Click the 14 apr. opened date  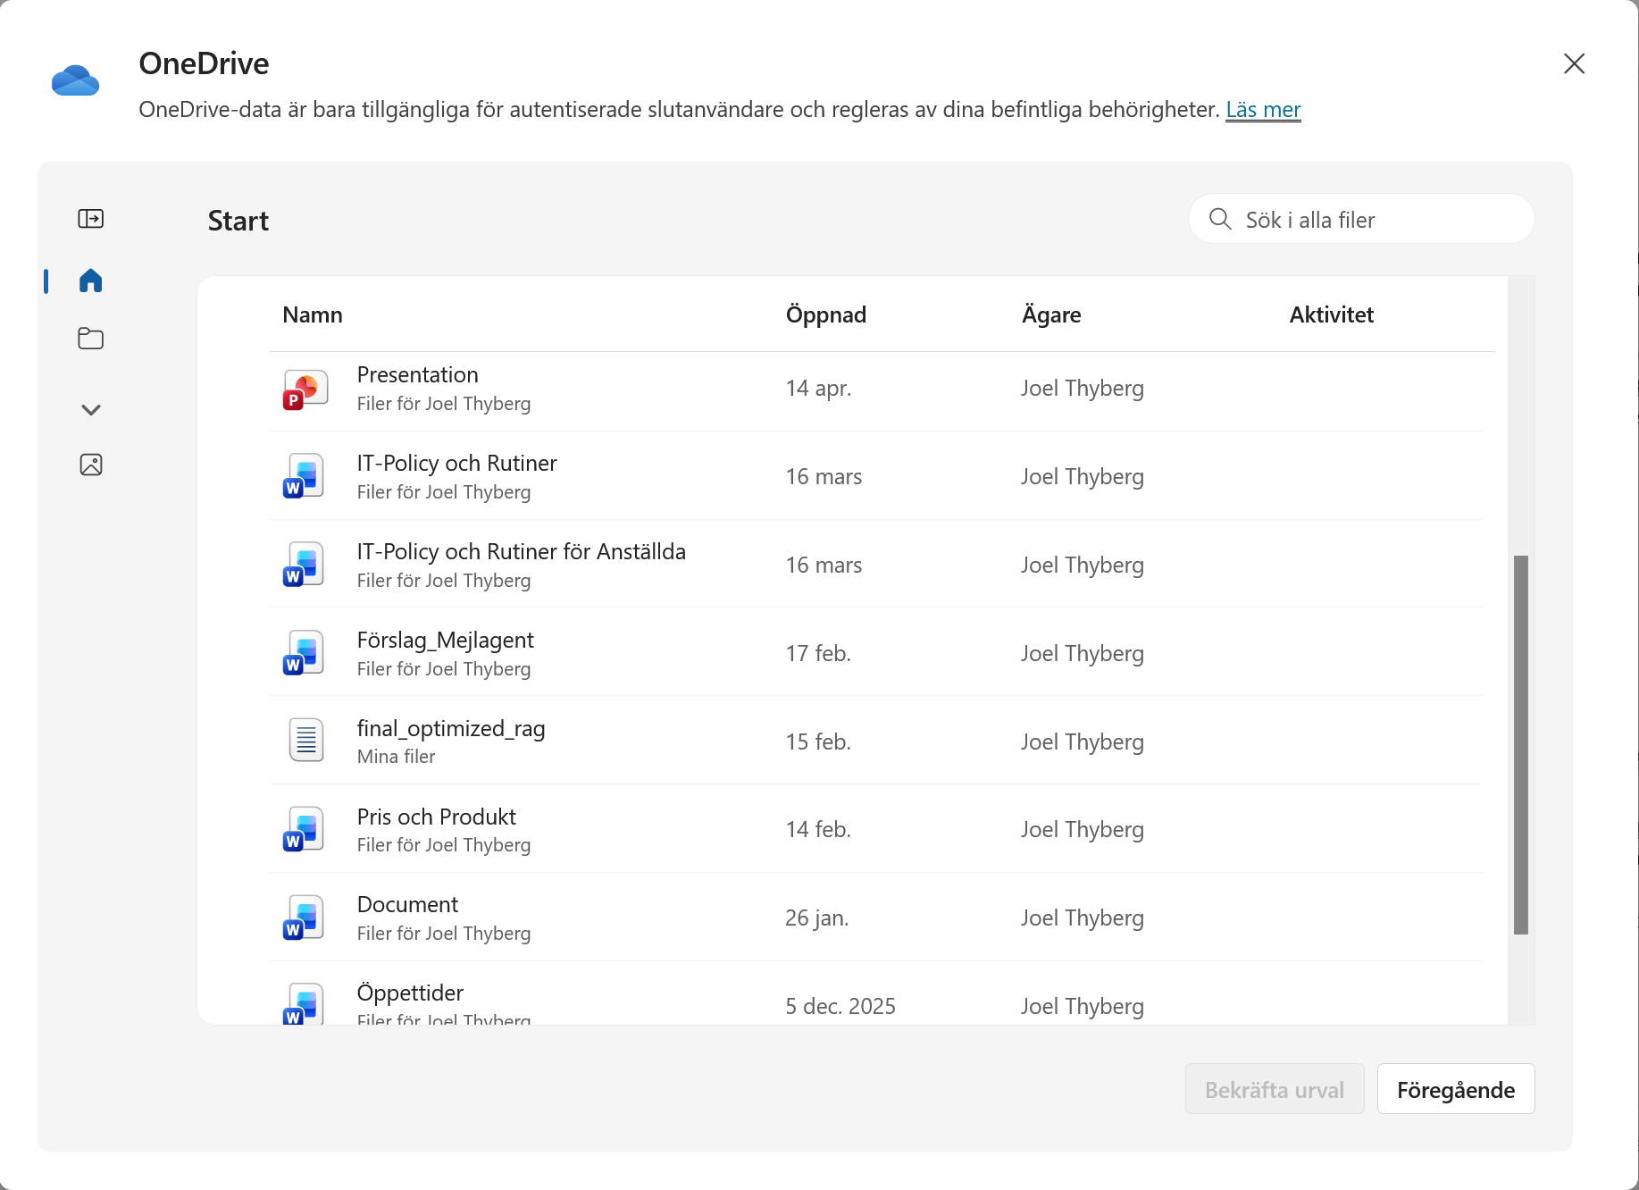818,388
